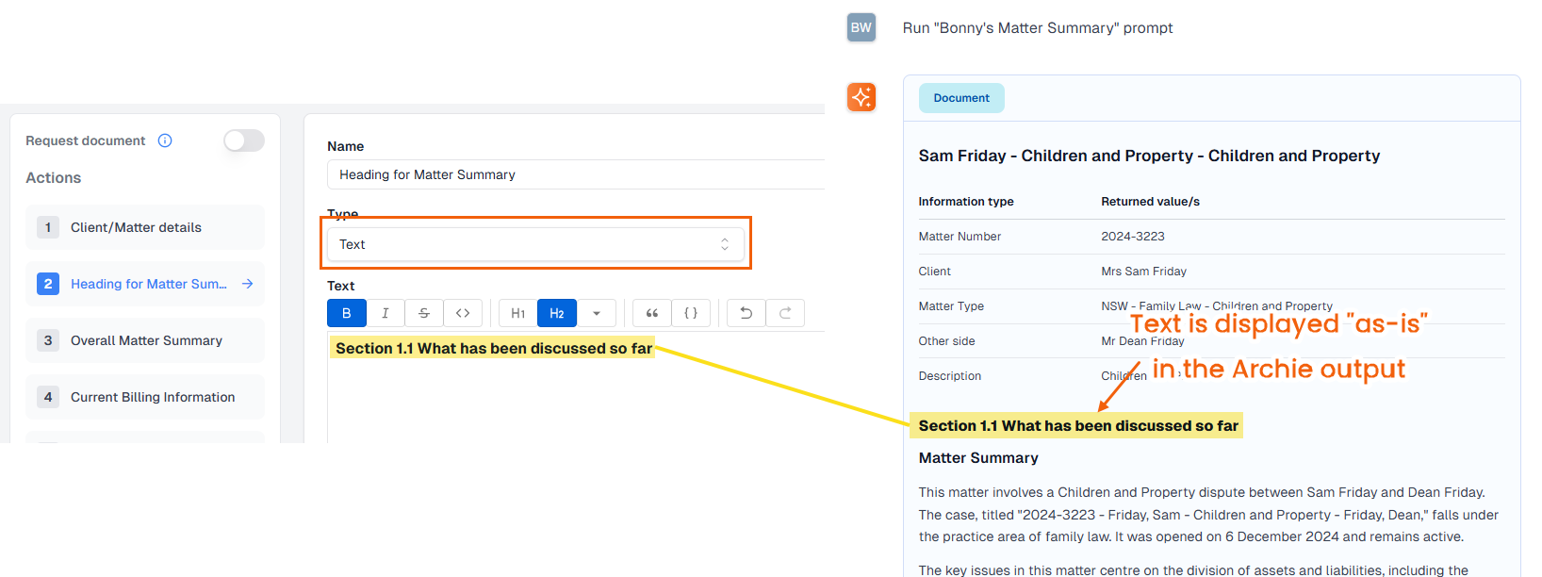This screenshot has width=1542, height=577.
Task: Click the Name input field
Action: [x=575, y=174]
